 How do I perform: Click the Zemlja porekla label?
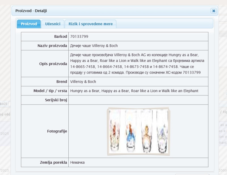click(x=53, y=163)
